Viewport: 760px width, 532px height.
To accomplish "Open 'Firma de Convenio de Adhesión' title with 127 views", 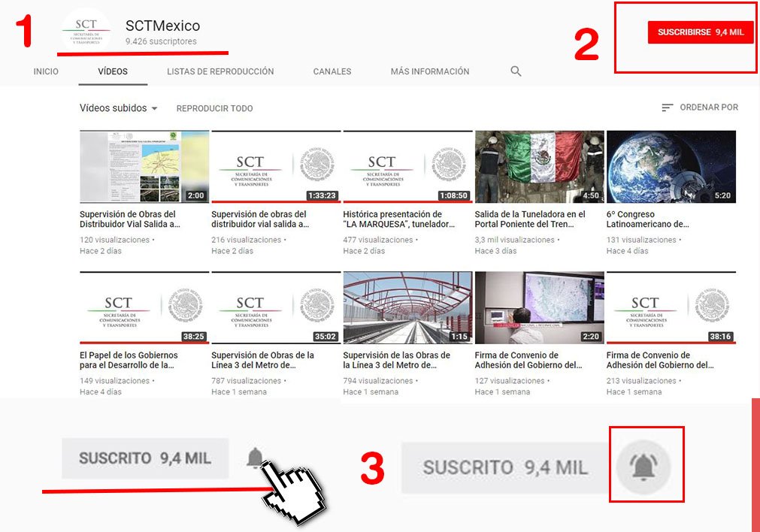I will [528, 360].
